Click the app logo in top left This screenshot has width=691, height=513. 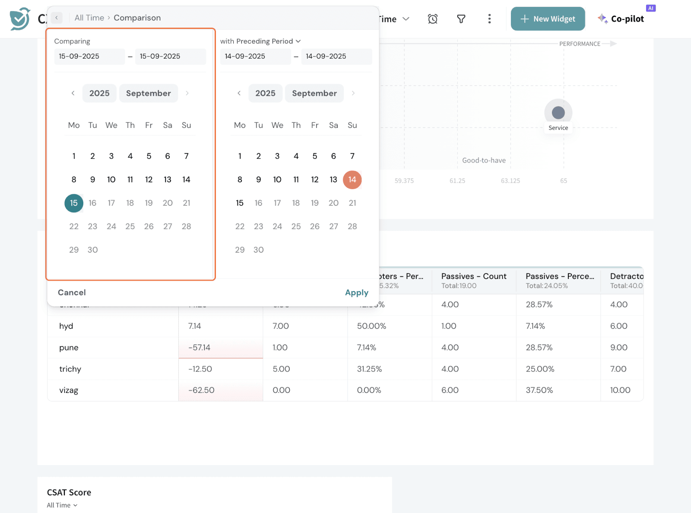20,19
